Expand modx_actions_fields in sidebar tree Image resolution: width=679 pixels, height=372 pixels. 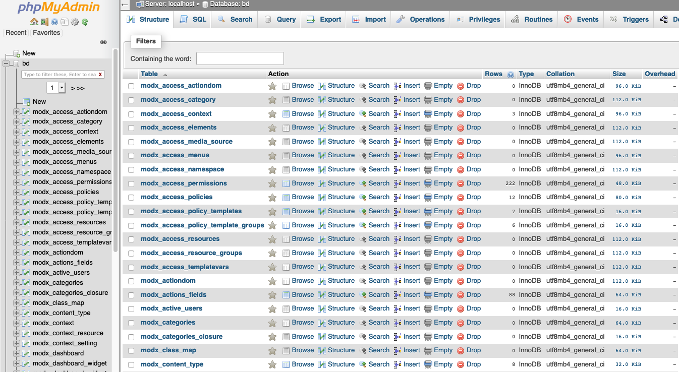coord(17,263)
